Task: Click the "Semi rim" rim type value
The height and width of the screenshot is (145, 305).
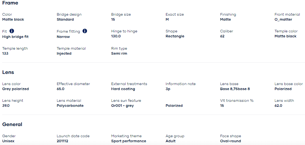Action: [x=119, y=54]
